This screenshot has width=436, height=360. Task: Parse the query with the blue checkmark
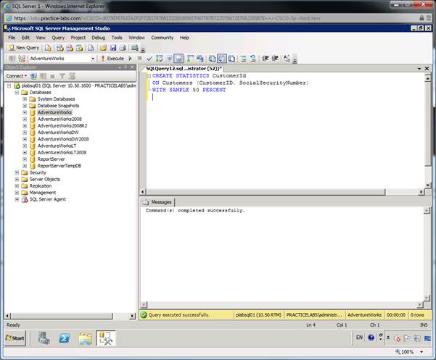pyautogui.click(x=149, y=58)
